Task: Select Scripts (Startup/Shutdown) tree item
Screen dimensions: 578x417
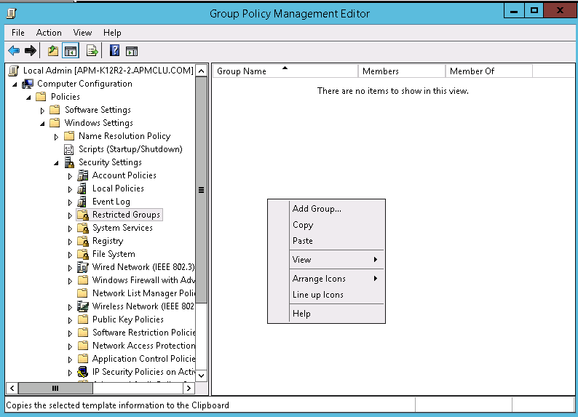Action: (130, 149)
